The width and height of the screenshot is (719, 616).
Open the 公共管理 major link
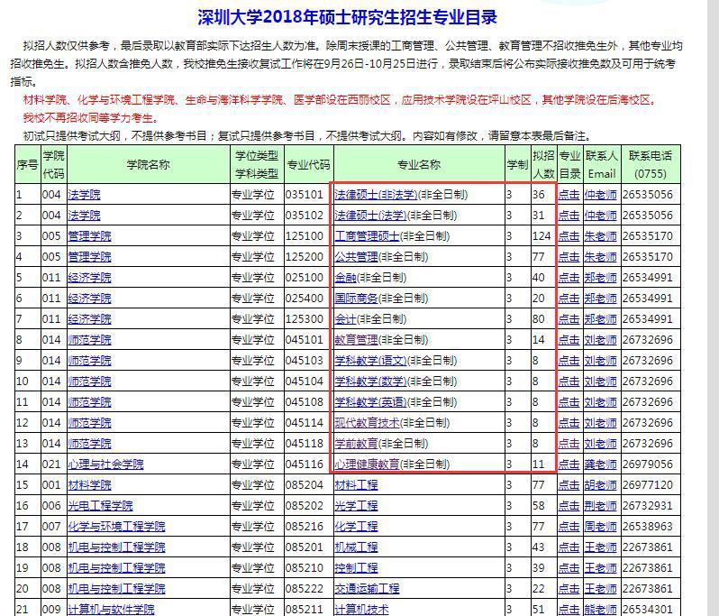pyautogui.click(x=356, y=256)
